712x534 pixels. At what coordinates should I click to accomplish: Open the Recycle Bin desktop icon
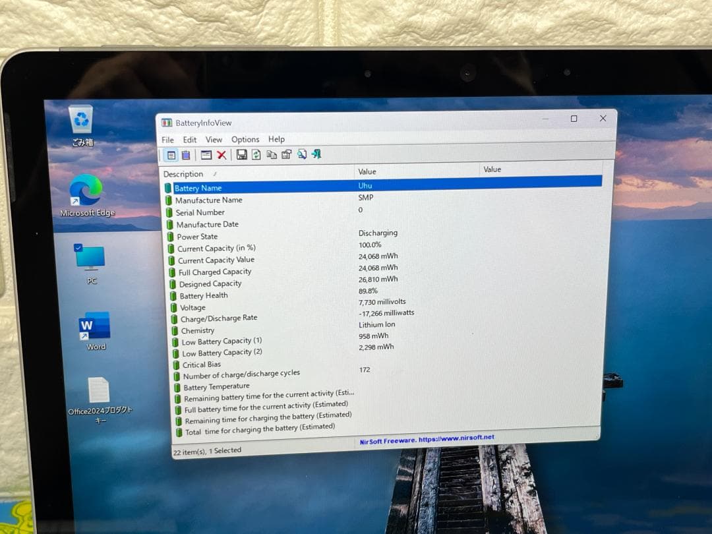[x=82, y=126]
